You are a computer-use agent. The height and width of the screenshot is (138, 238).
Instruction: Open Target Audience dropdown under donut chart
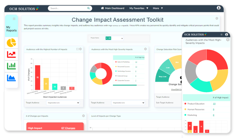tap(128, 103)
